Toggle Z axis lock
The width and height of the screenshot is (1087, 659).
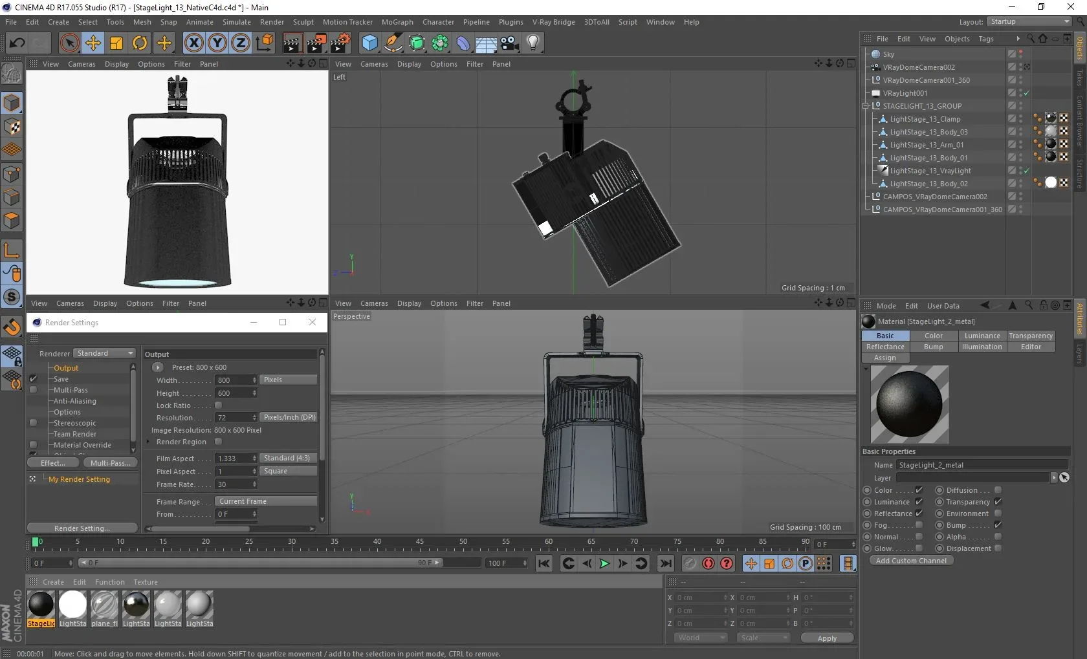241,43
